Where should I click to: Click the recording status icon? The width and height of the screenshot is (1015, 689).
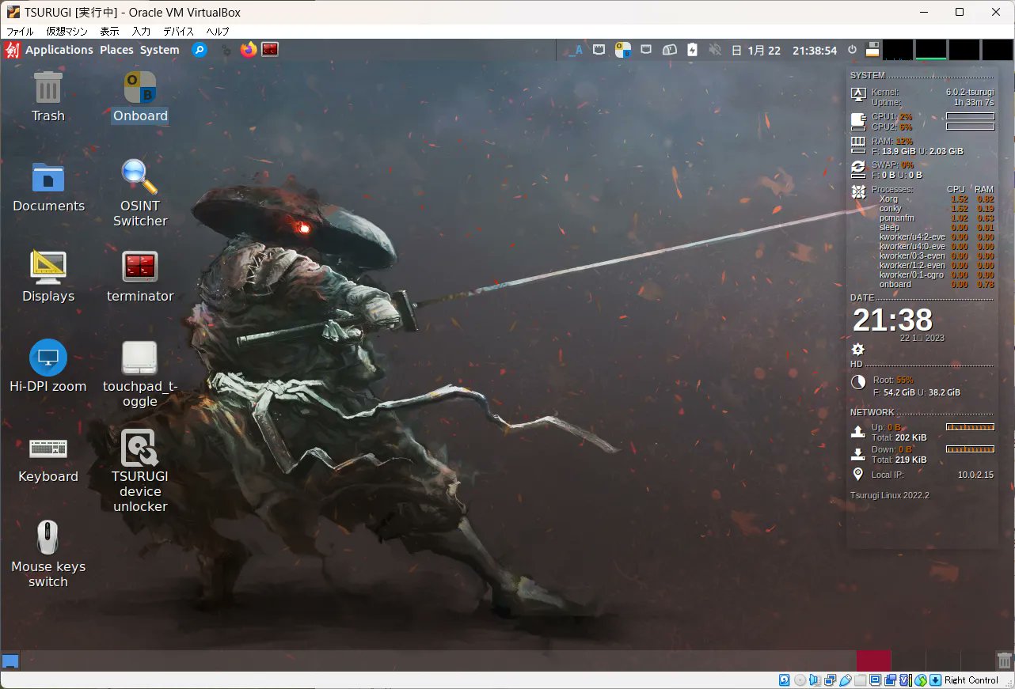point(891,680)
